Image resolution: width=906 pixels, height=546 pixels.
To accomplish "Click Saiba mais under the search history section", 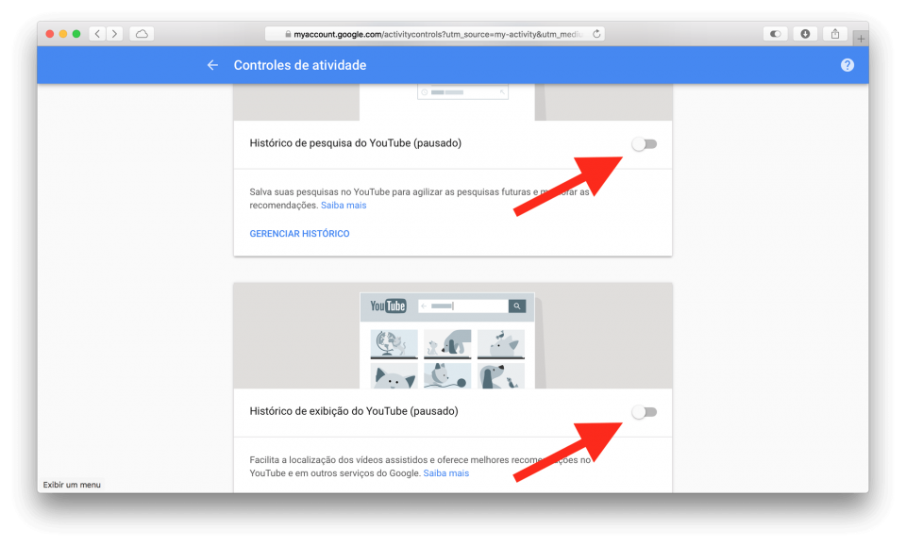I will [344, 204].
